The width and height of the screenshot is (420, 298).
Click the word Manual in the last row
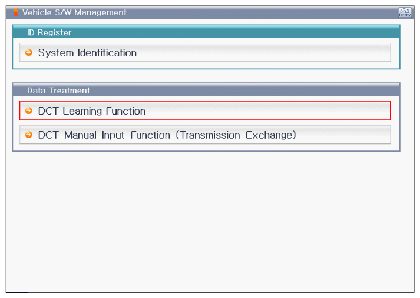click(x=80, y=135)
